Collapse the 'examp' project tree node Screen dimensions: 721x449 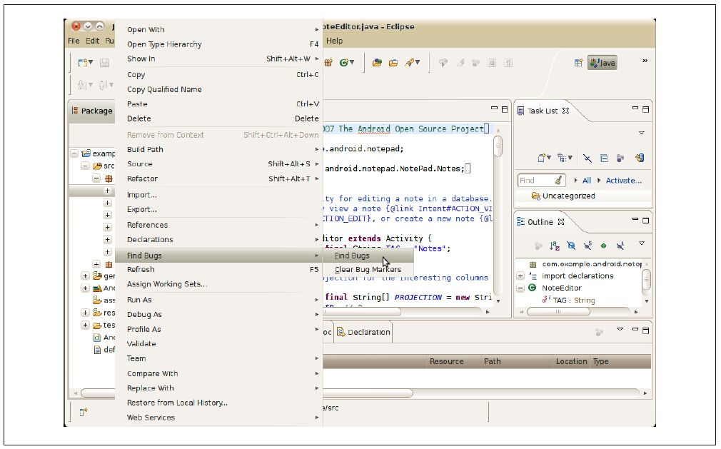click(x=74, y=153)
